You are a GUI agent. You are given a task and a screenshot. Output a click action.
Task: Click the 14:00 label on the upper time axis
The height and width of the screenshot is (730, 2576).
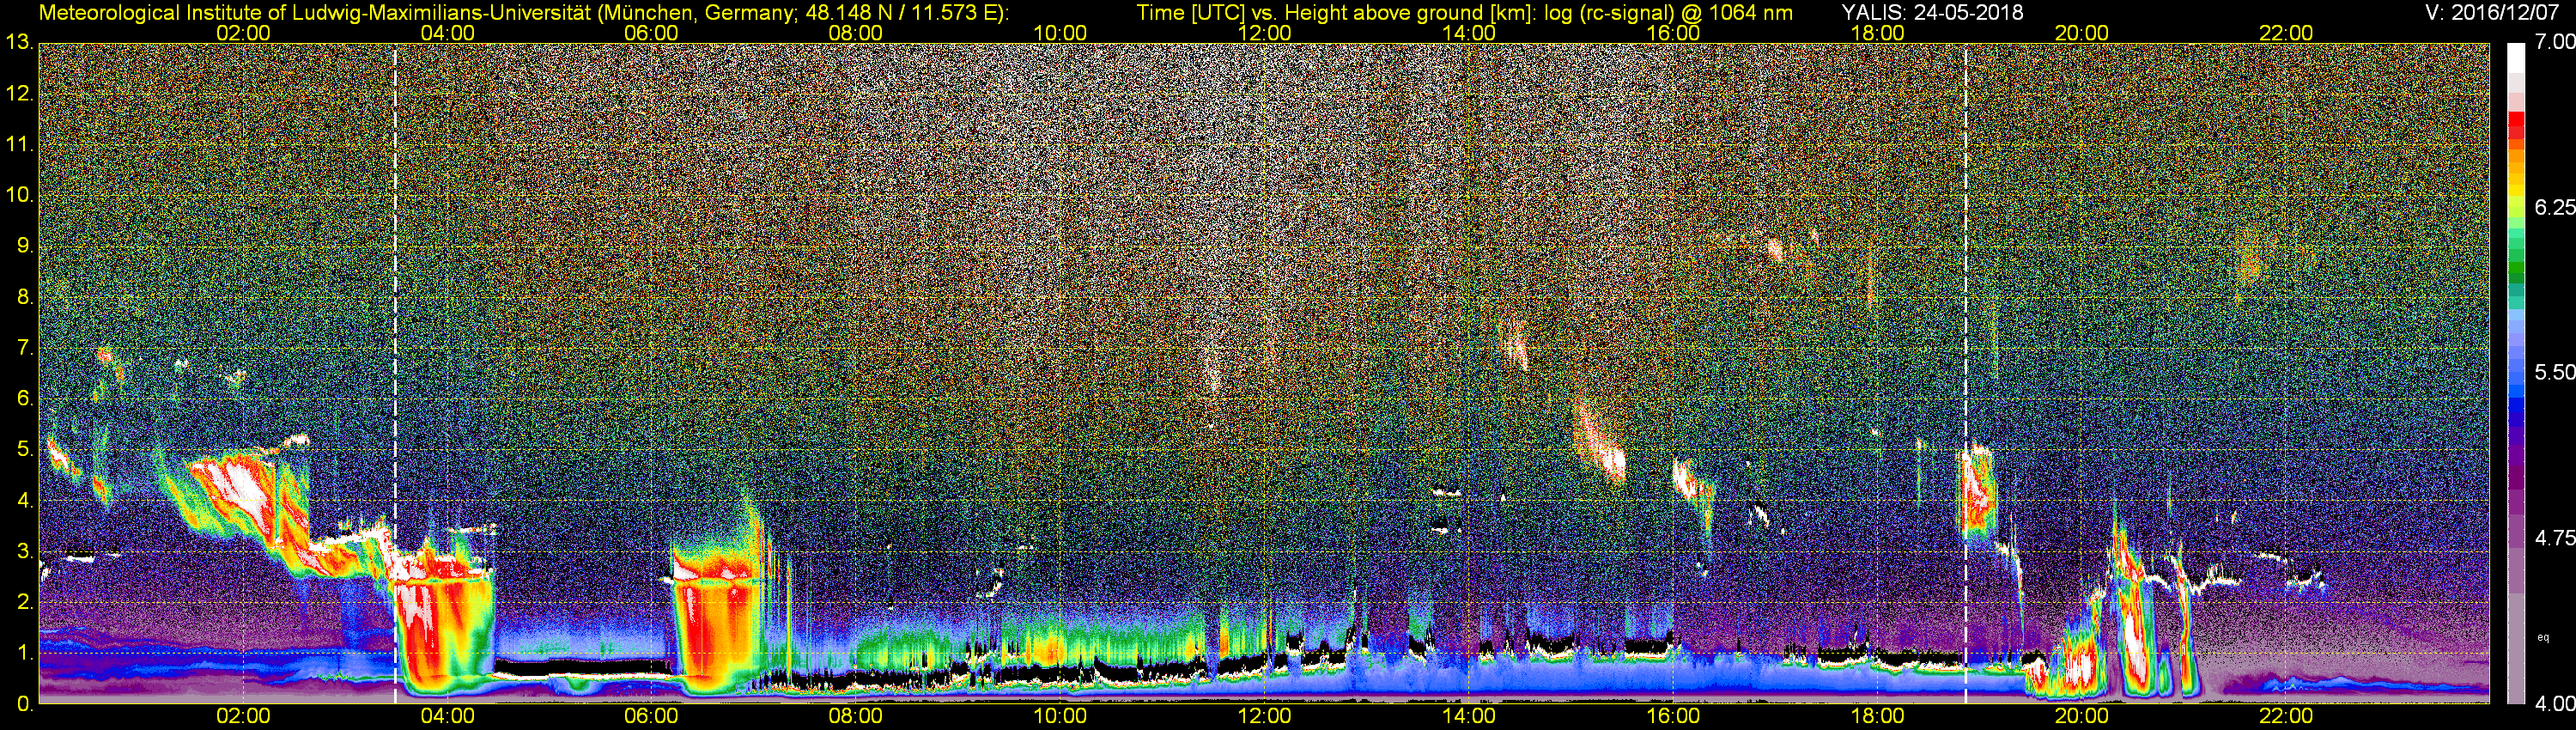pyautogui.click(x=1469, y=33)
